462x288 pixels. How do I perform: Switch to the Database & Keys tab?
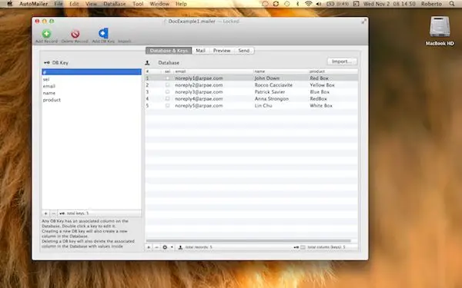coord(169,51)
